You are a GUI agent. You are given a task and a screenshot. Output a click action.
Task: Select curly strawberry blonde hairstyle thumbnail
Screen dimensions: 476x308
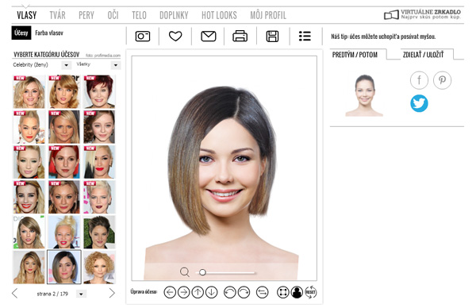[99, 267]
